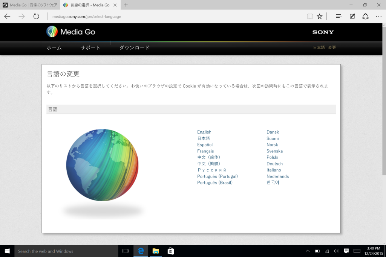Choose English language link

204,132
